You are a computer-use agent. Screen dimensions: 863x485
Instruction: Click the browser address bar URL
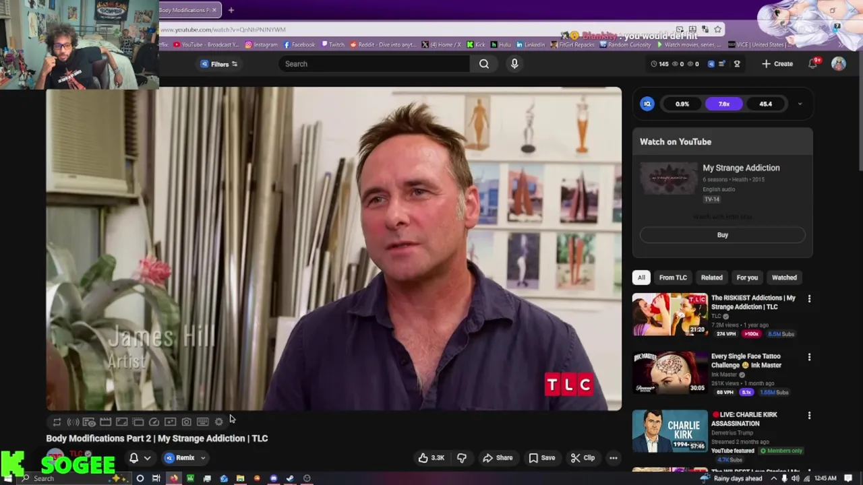pos(222,30)
